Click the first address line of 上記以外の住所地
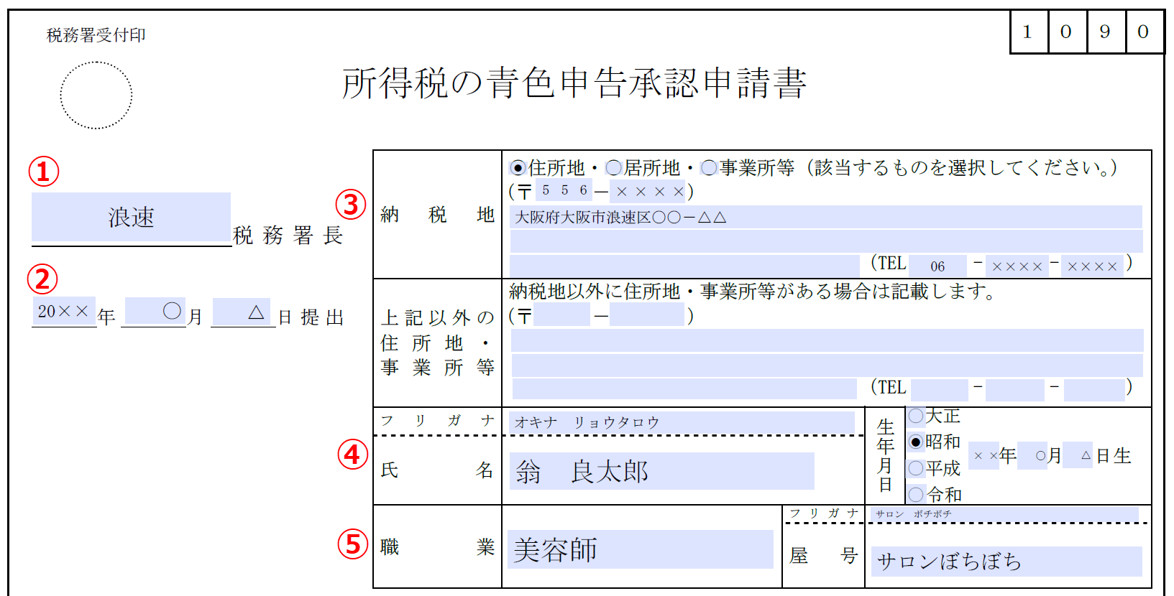Image resolution: width=1174 pixels, height=596 pixels. tap(827, 340)
